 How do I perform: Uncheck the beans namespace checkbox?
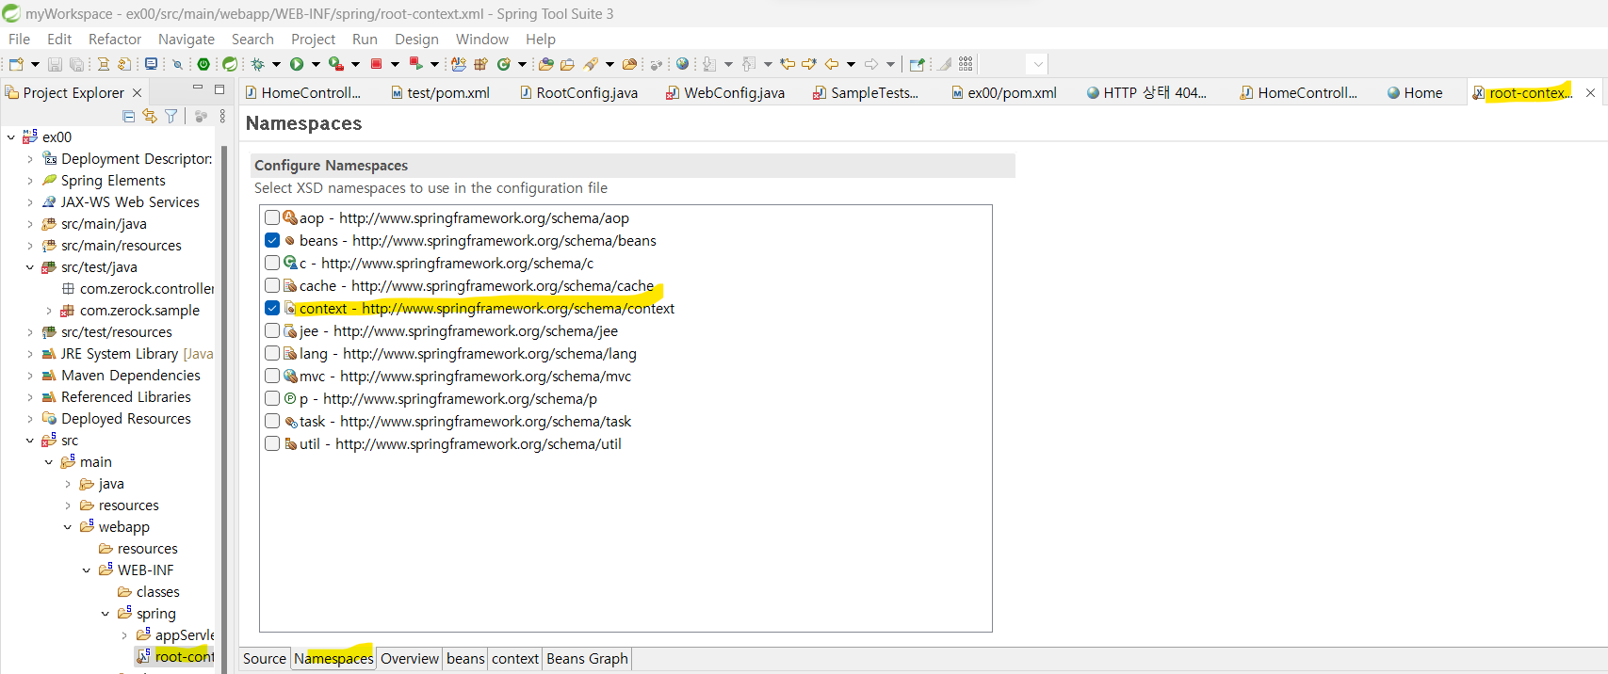272,240
